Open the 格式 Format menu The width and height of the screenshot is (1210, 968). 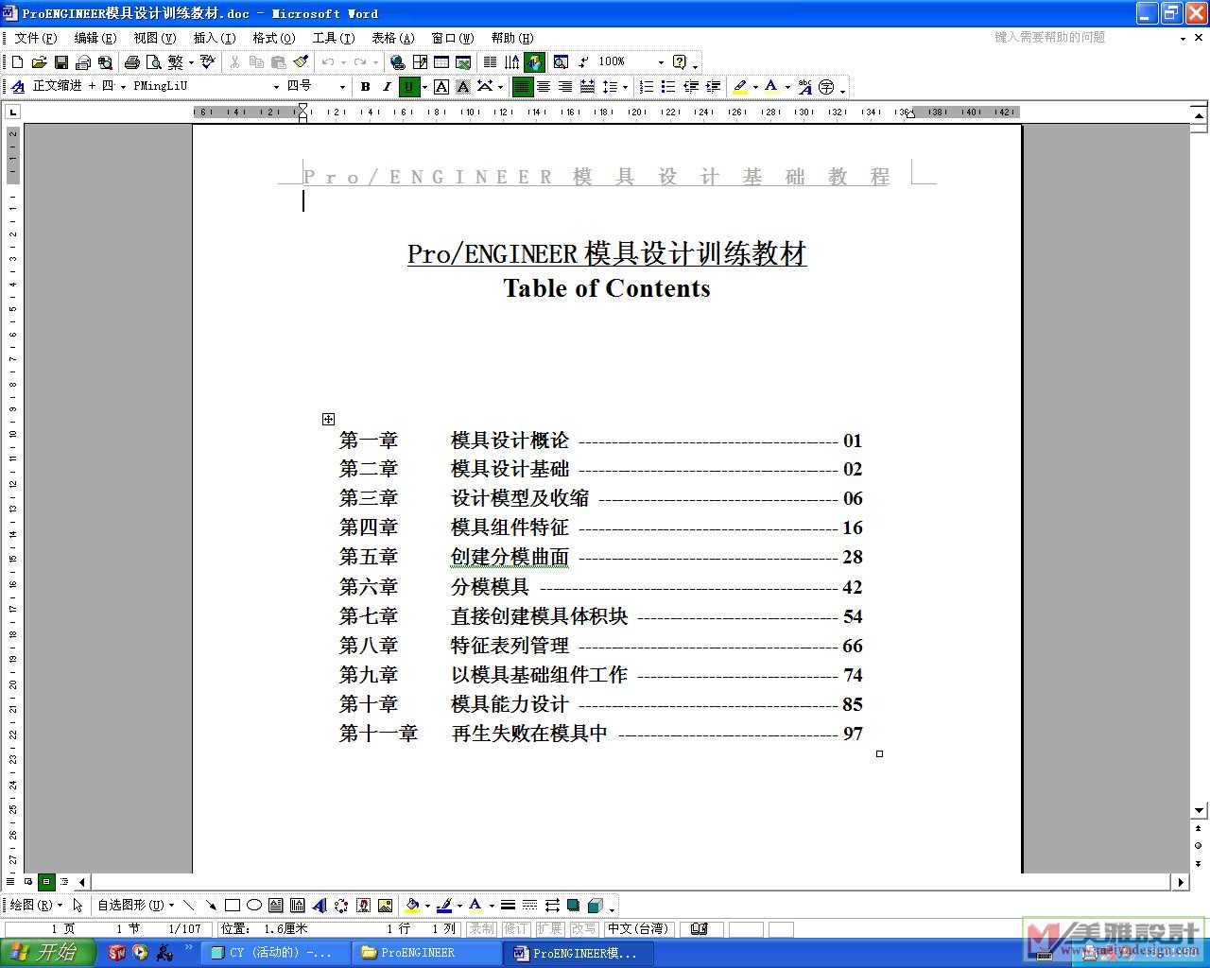coord(274,38)
